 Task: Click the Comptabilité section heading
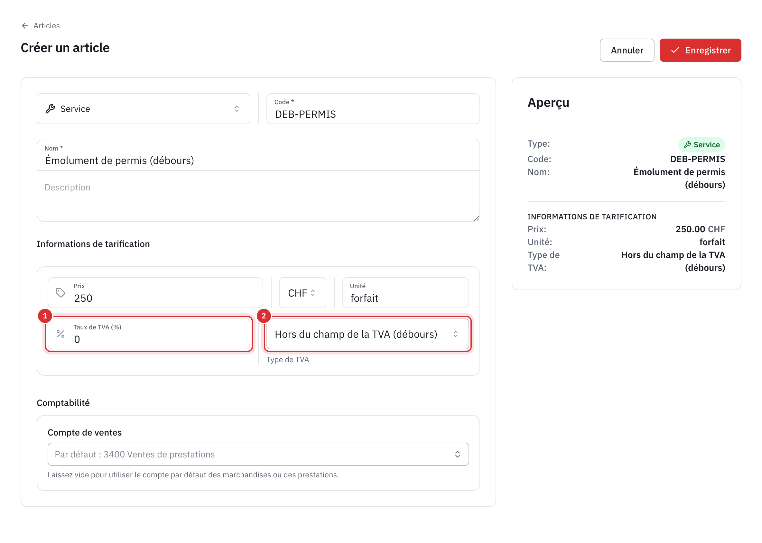[x=63, y=402]
